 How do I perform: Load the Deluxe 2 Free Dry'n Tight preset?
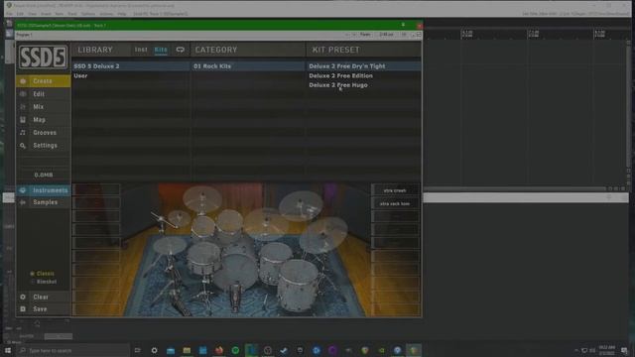pyautogui.click(x=363, y=66)
